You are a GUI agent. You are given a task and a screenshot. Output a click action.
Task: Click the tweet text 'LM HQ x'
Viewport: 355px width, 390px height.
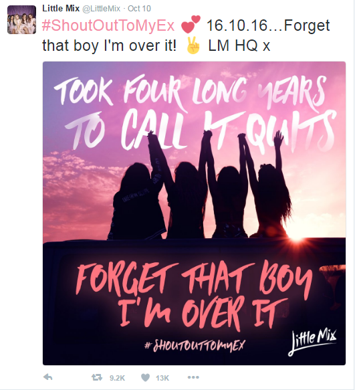(239, 45)
